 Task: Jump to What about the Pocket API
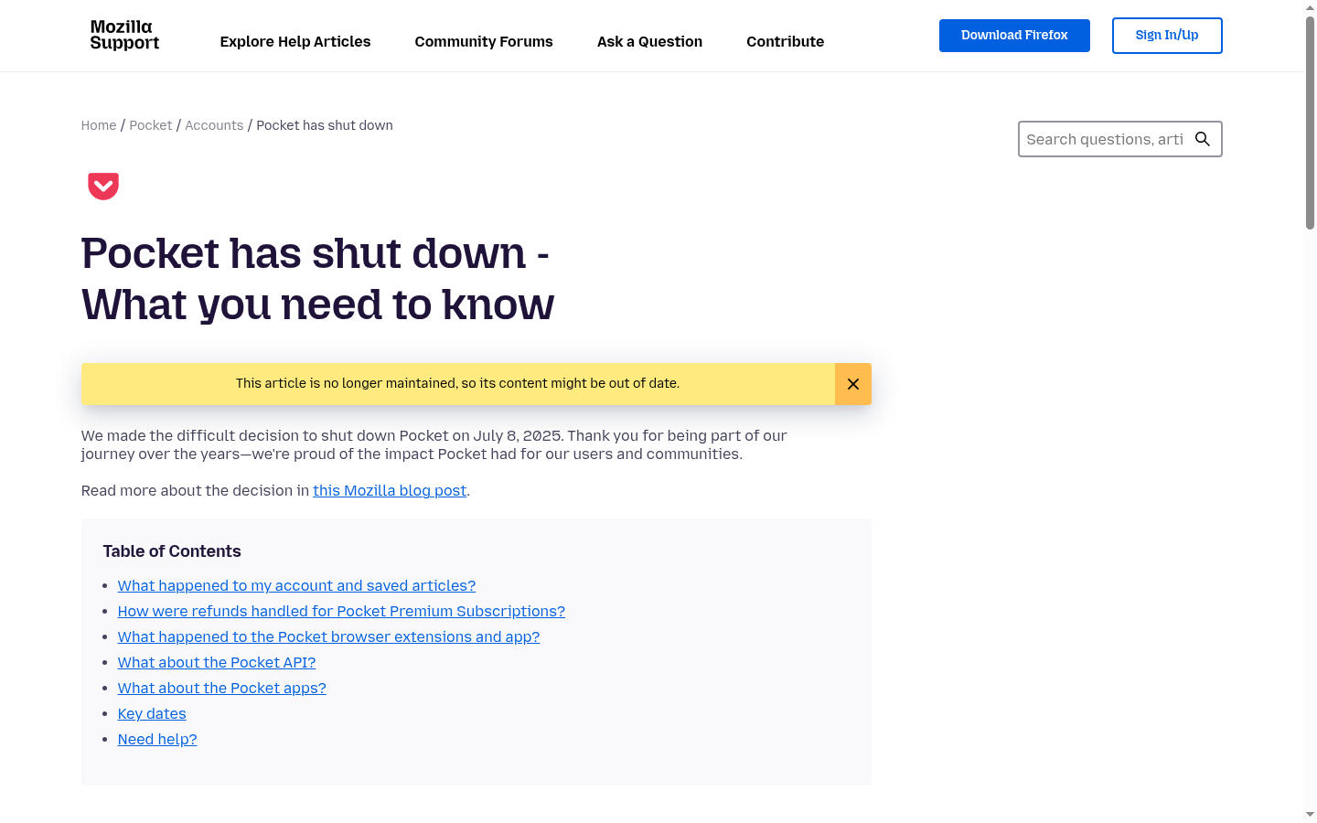point(217,662)
